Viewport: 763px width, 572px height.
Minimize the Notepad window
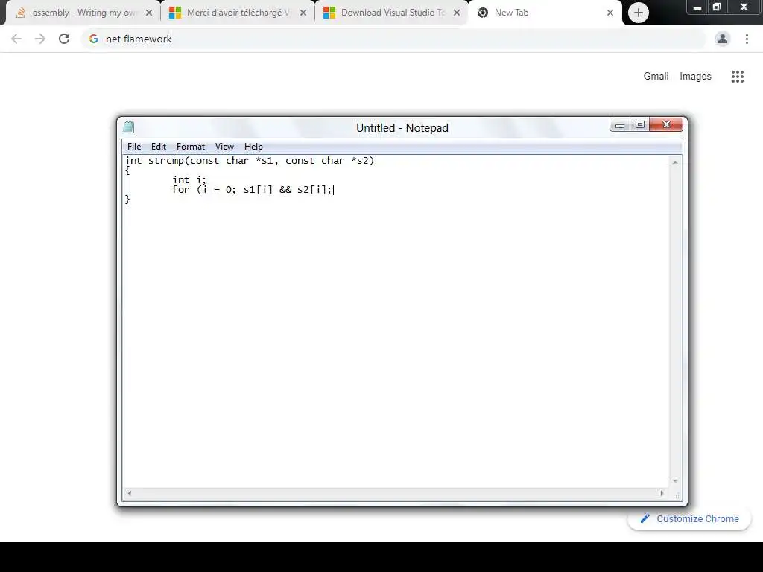pyautogui.click(x=619, y=125)
